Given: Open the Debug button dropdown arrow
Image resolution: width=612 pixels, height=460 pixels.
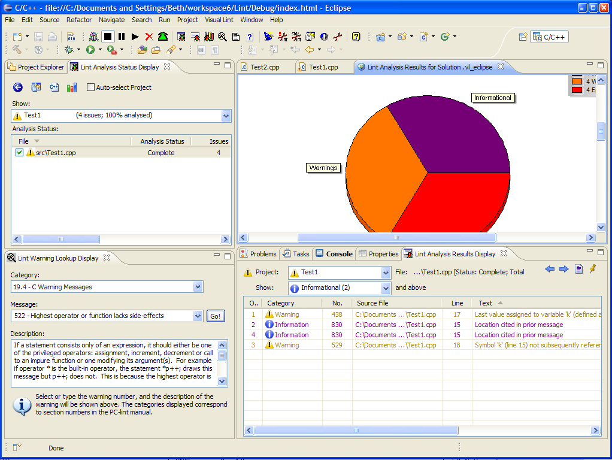Looking at the screenshot, I should click(78, 50).
